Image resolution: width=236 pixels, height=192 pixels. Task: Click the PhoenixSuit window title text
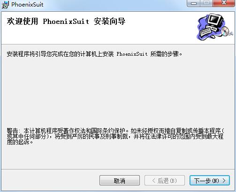point(27,5)
